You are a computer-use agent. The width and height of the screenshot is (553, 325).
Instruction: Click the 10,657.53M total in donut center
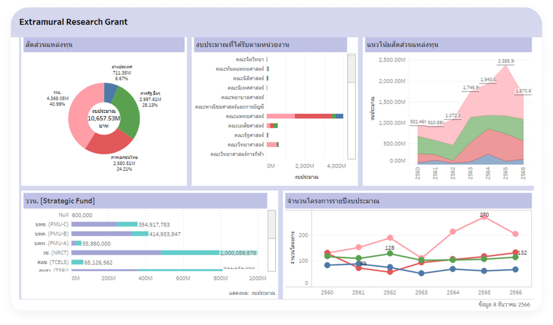click(104, 118)
